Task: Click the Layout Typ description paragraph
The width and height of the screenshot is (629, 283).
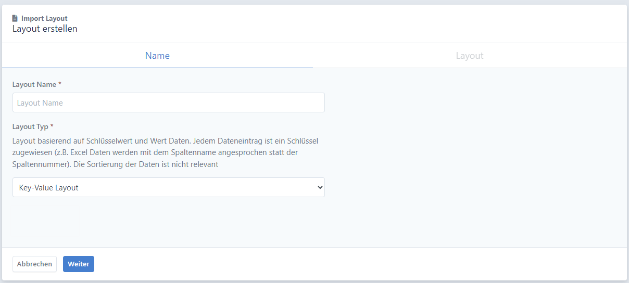Action: 166,152
